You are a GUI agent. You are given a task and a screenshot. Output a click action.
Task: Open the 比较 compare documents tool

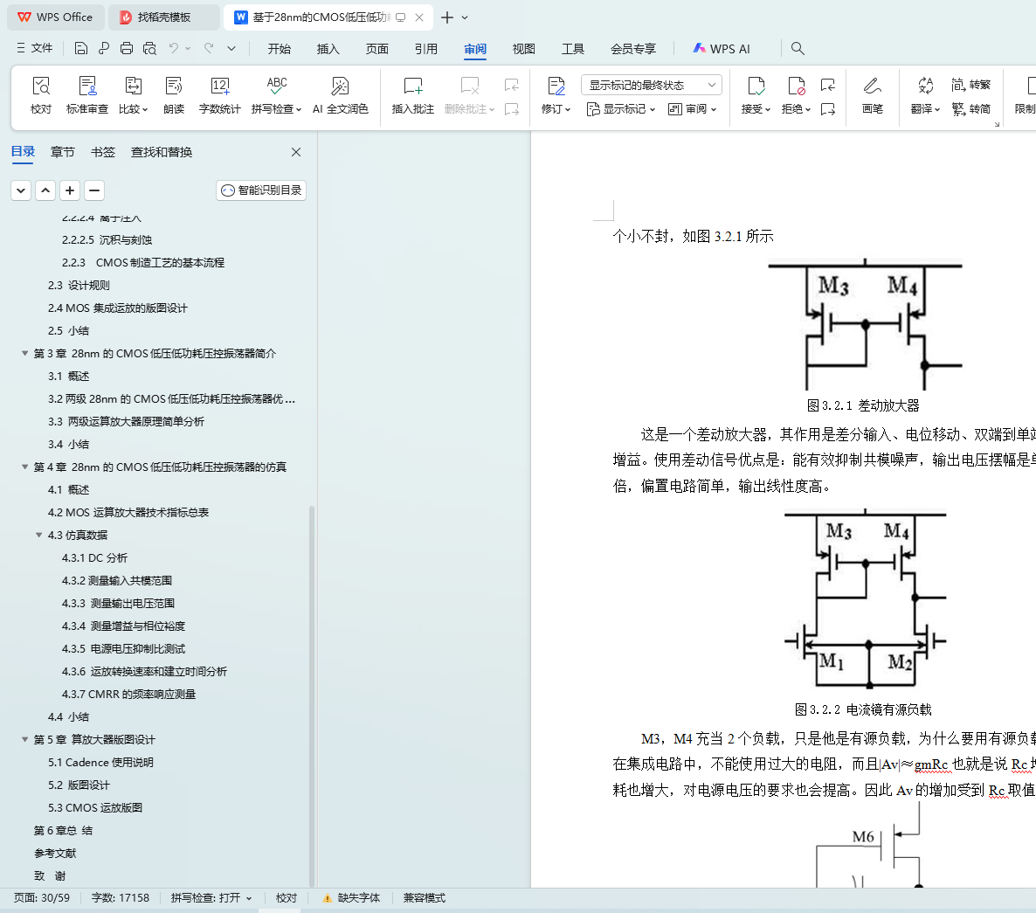(134, 95)
